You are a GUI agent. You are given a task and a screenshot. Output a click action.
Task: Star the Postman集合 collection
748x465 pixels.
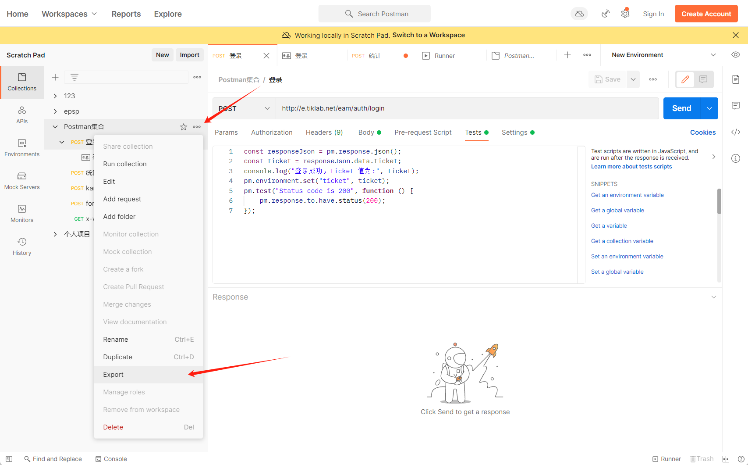click(184, 127)
